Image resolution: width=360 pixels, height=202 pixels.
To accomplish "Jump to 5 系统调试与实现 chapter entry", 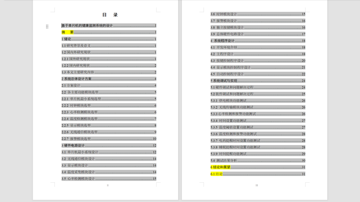I will click(x=225, y=81).
